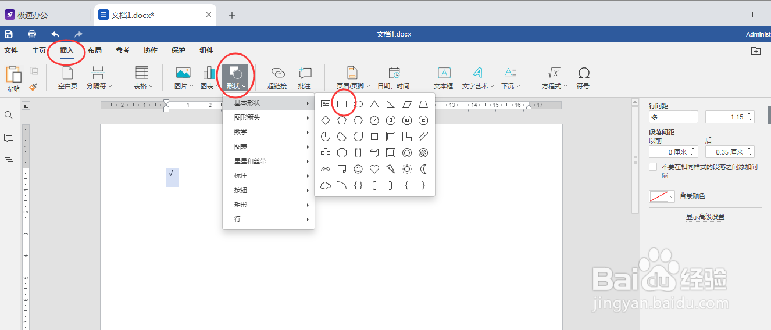The image size is (771, 330).
Task: Select the cylinder (can) shape
Action: pyautogui.click(x=359, y=153)
